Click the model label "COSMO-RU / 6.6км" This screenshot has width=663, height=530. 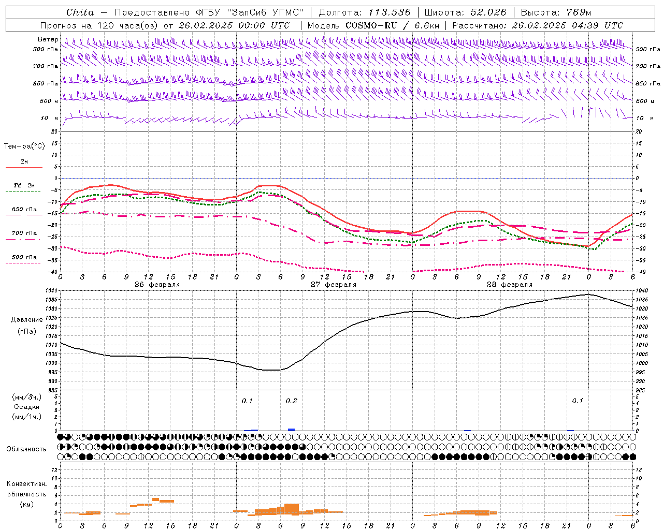point(393,25)
